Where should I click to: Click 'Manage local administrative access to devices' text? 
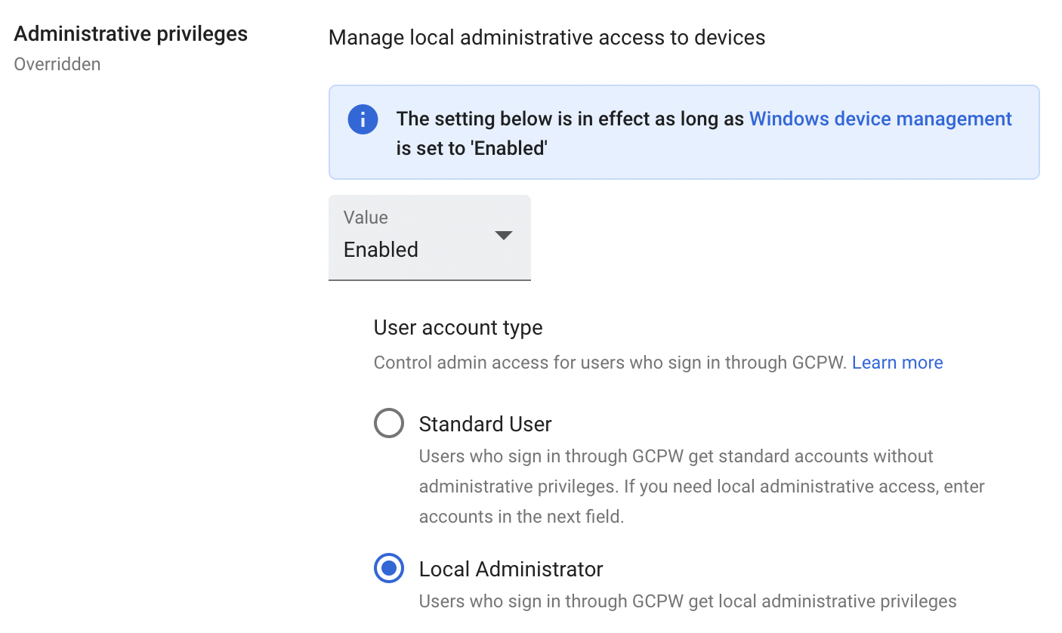[547, 38]
